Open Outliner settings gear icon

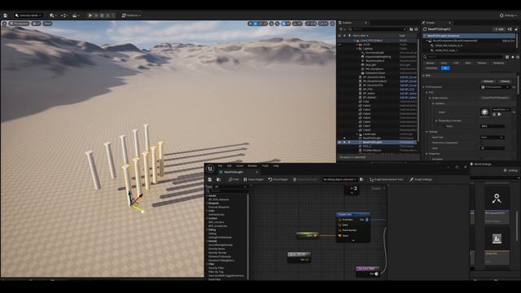point(416,29)
